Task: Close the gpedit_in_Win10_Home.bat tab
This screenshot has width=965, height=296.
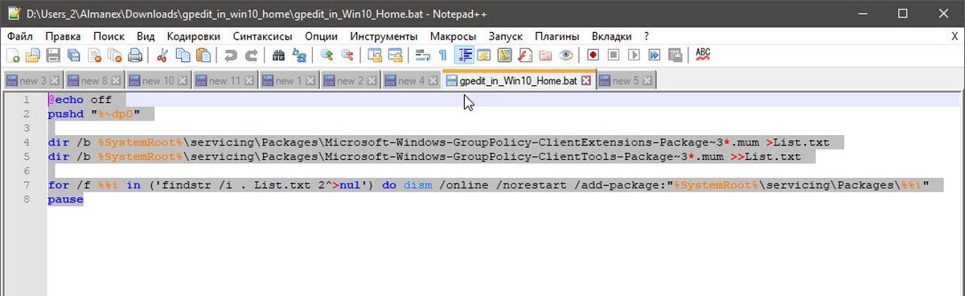Action: pos(585,80)
